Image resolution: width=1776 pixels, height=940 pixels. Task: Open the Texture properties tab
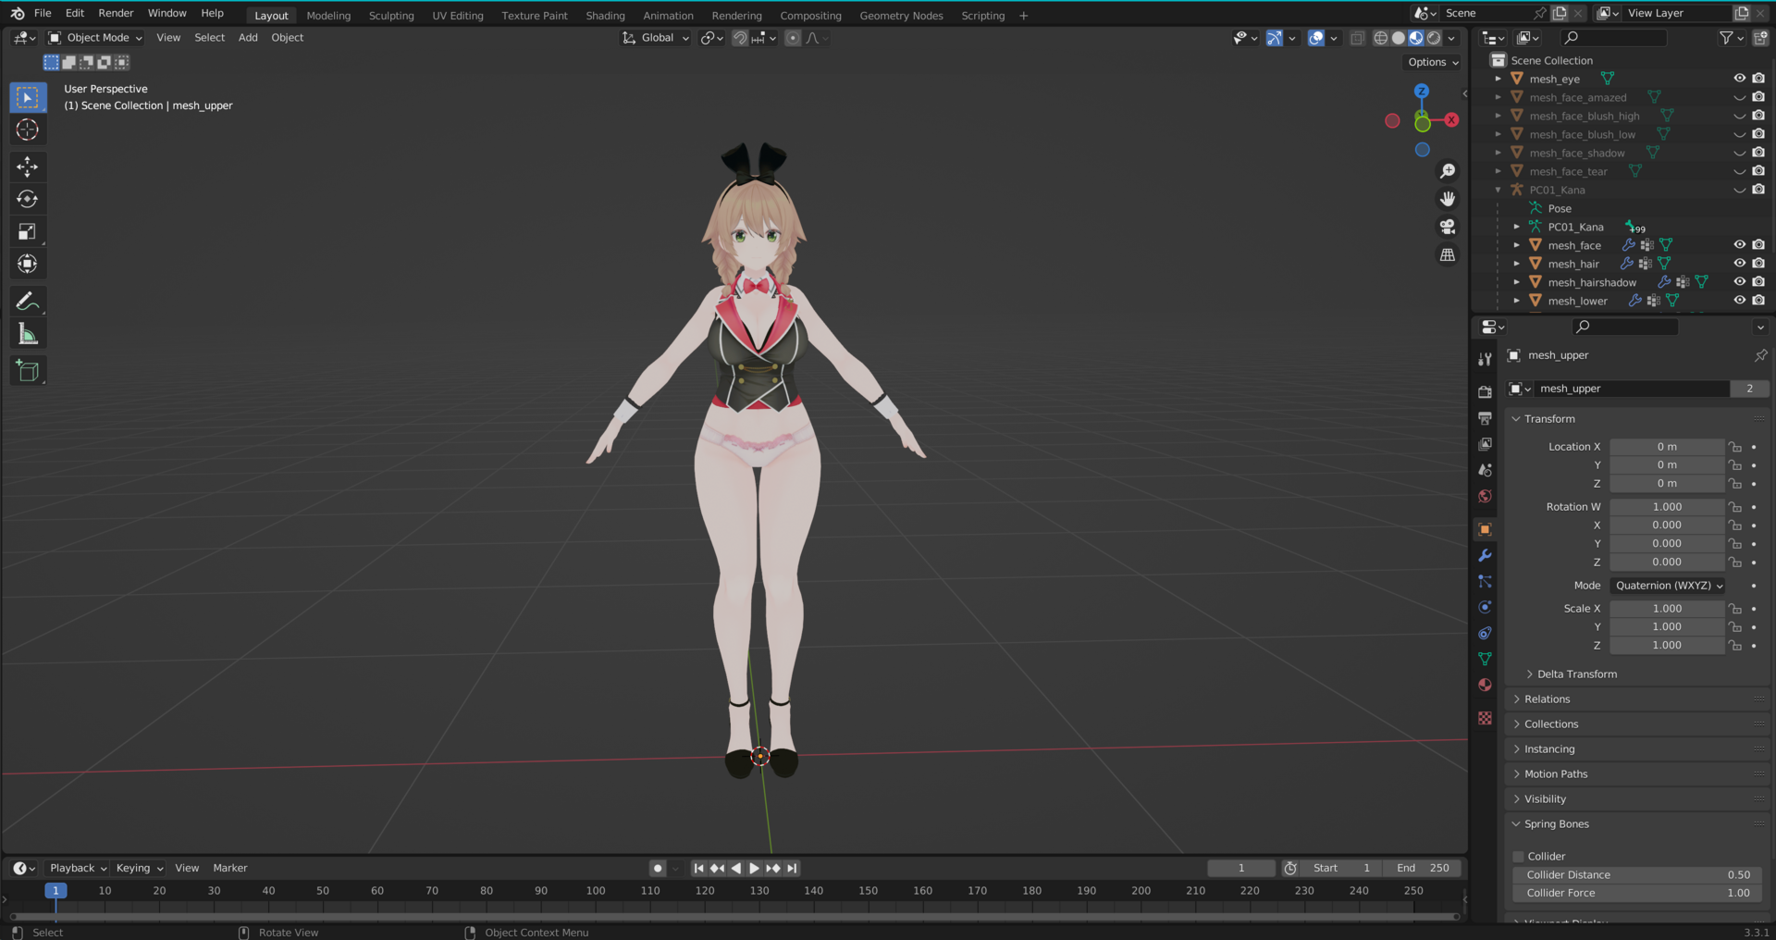coord(1485,718)
